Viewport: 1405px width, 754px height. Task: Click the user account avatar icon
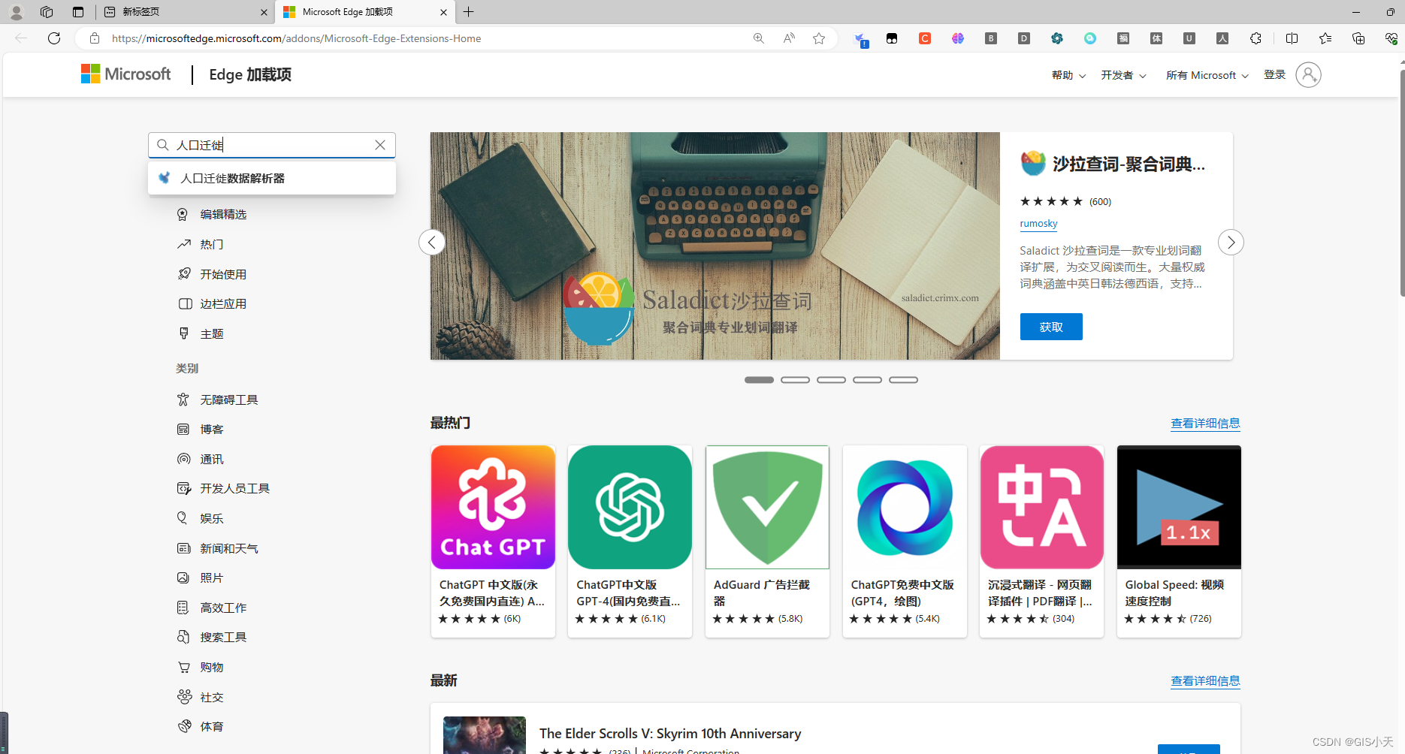pos(1308,75)
